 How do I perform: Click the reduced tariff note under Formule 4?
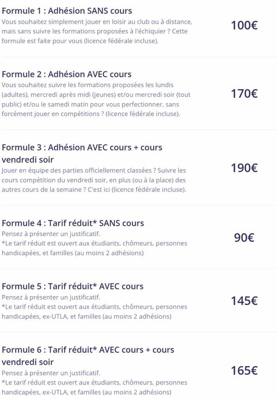[x=94, y=248]
